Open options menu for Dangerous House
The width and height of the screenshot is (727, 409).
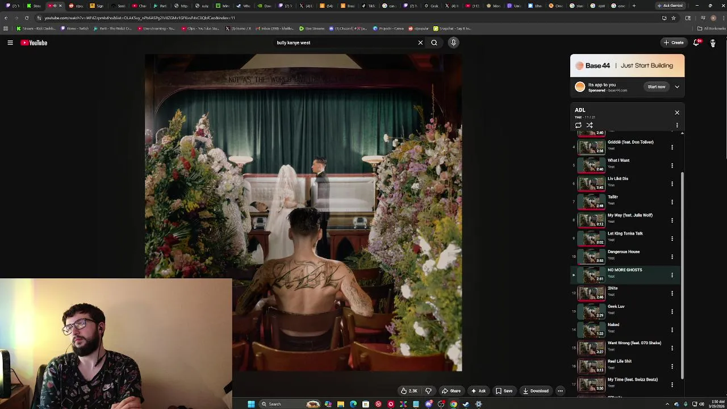tap(672, 256)
